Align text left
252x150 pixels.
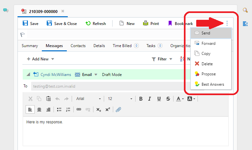tap(30, 109)
